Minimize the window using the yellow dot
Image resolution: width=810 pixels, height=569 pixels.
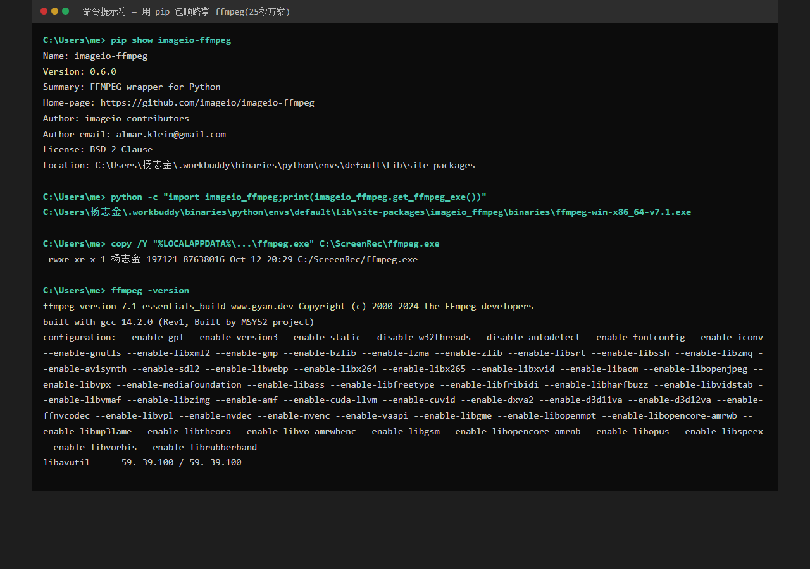point(54,11)
